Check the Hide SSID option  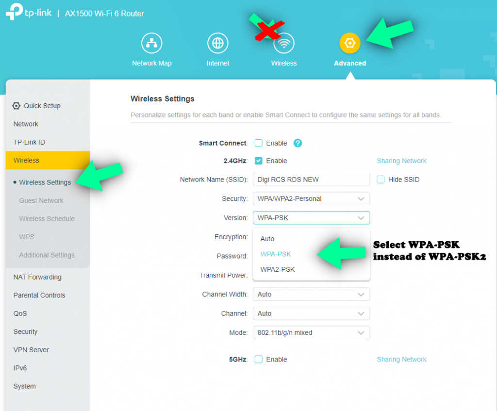point(381,180)
